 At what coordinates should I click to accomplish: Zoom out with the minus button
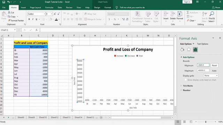pyautogui.click(x=196, y=122)
